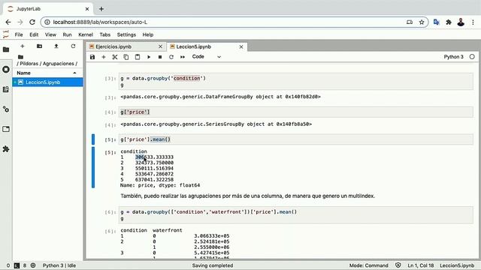Copy the selected cell
This screenshot has width=481, height=270.
(x=126, y=57)
